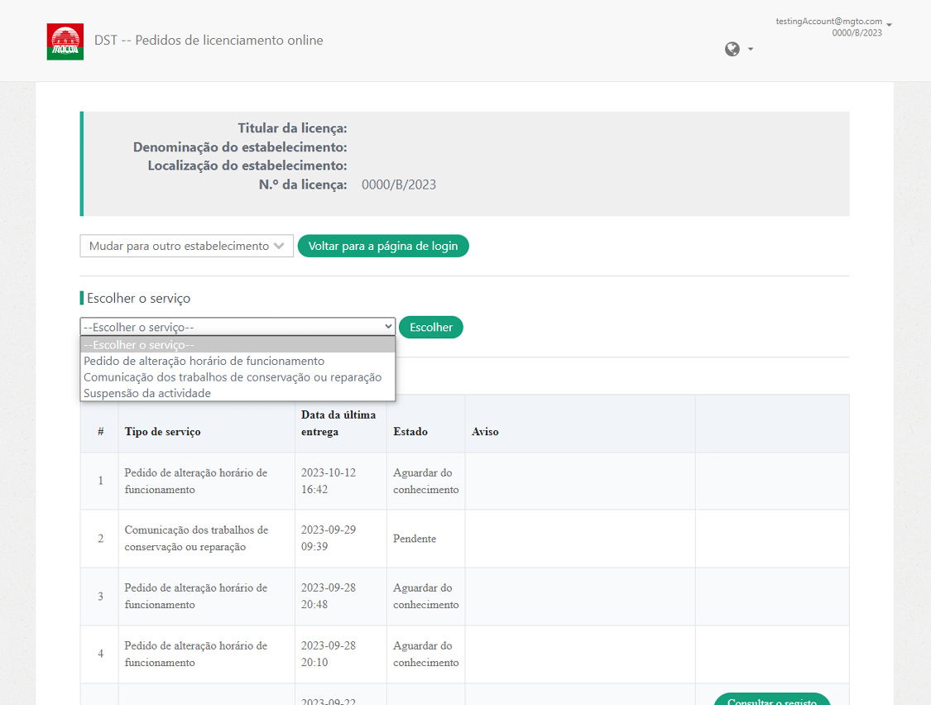Select 'Pedido de alteração horário de funcionamento' option
Viewport: 931px width, 705px height.
(204, 361)
